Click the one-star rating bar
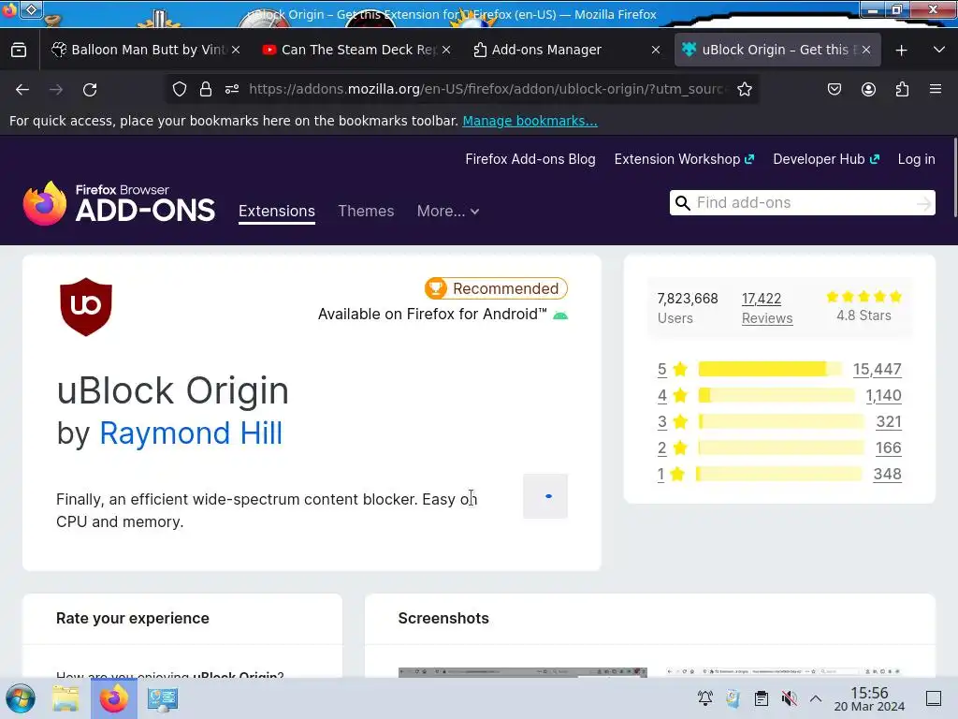This screenshot has width=958, height=719. coord(779,473)
